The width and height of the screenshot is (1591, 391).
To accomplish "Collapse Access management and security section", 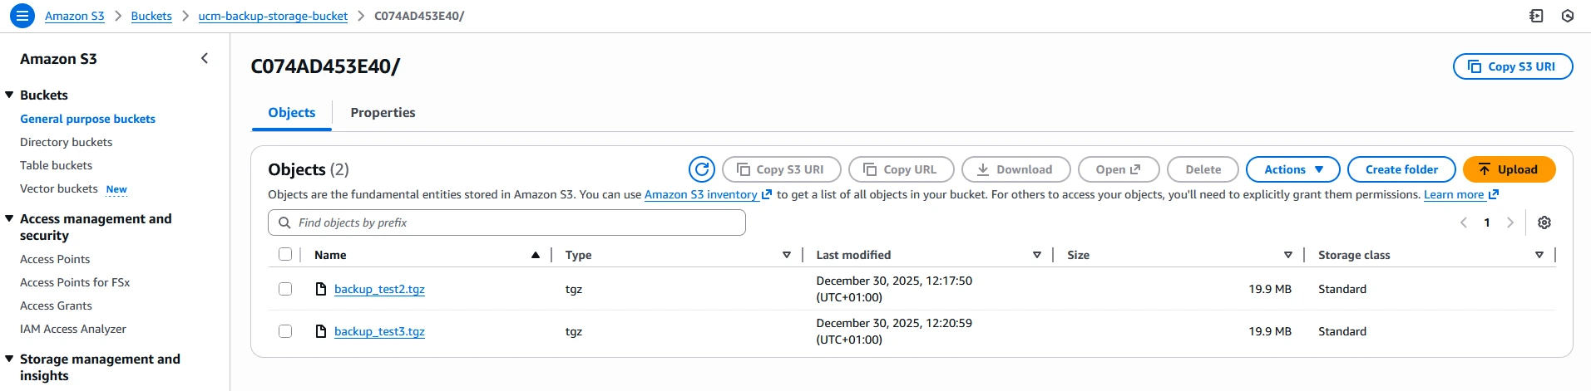I will pos(9,218).
